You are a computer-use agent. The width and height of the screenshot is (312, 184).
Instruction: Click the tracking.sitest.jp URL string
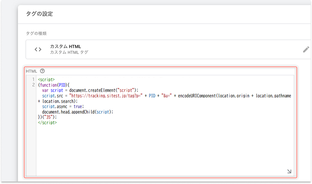(106, 96)
